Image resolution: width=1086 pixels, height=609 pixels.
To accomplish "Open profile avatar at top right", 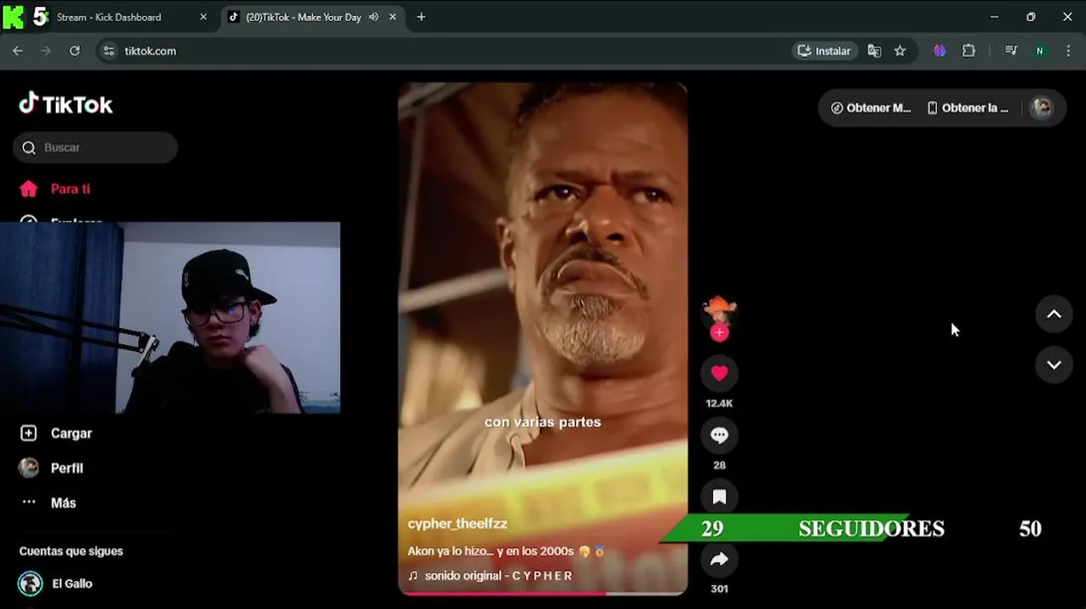I will coord(1042,108).
